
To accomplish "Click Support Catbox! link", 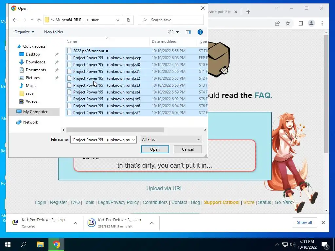I will click(221, 202).
